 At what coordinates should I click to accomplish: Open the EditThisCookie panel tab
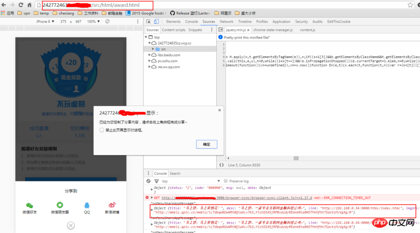[x=339, y=22]
